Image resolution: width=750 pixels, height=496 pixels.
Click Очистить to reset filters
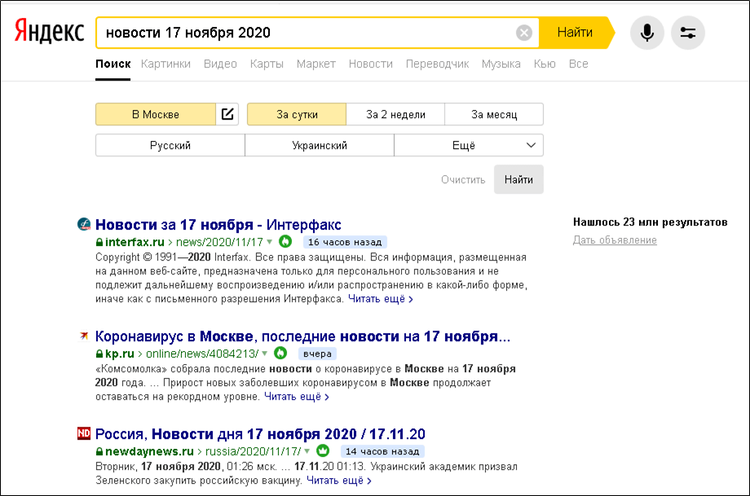click(x=463, y=180)
